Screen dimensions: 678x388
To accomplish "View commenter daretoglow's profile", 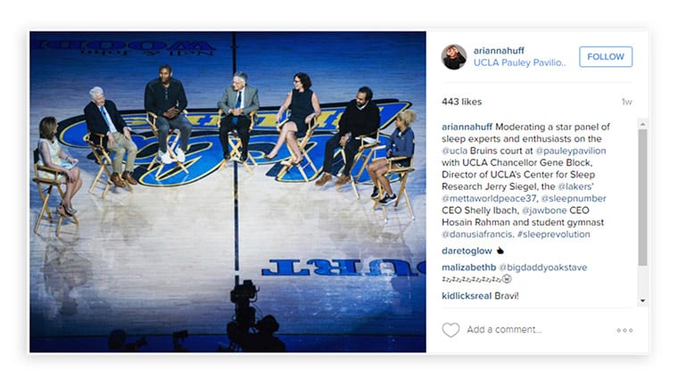I will 467,251.
